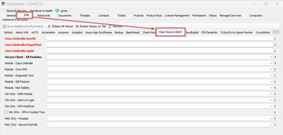Clear Module - Net Visibility X button
Screen dimensions: 283x135
pyautogui.click(x=275, y=88)
